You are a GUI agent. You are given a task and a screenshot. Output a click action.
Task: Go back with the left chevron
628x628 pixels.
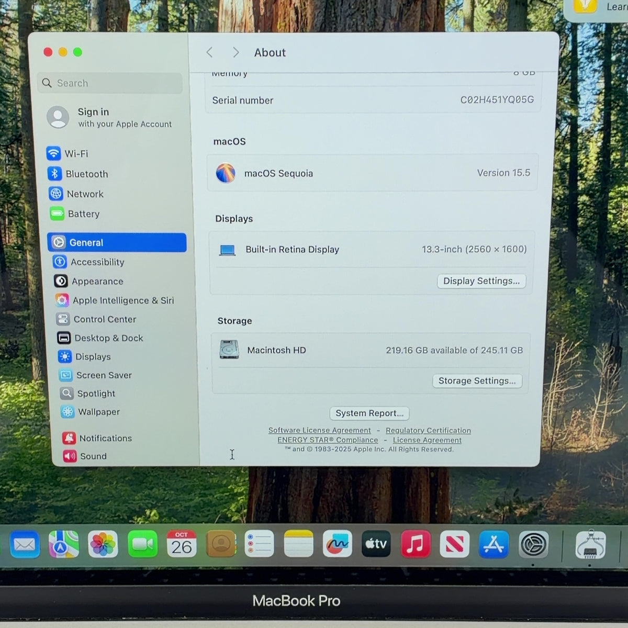210,52
